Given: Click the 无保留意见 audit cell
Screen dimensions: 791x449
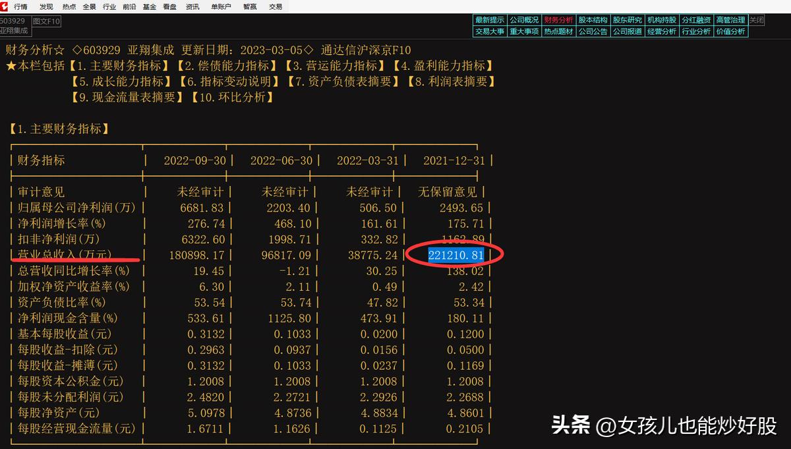Looking at the screenshot, I should click(x=448, y=192).
